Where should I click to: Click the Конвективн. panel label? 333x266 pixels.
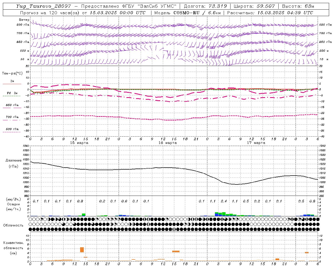[13, 243]
